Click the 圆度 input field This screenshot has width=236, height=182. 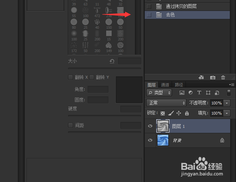tap(98, 100)
